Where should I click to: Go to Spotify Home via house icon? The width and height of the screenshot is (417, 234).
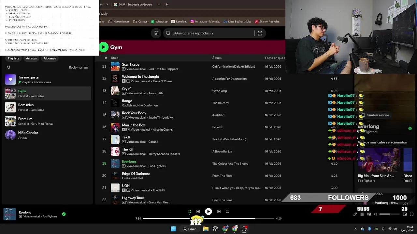pyautogui.click(x=156, y=33)
